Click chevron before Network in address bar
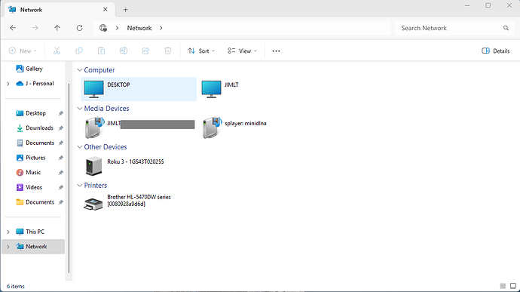This screenshot has width=520, height=292. 117,28
